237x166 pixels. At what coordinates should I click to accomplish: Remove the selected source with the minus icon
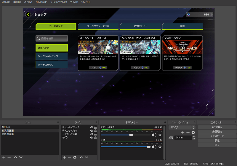pyautogui.click(x=70, y=157)
